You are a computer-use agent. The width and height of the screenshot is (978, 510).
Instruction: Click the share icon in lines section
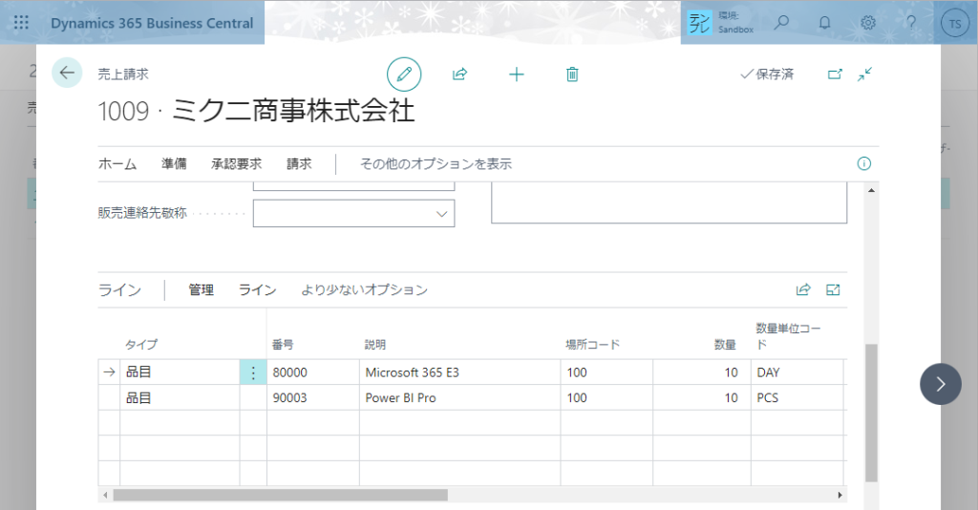[x=803, y=289]
